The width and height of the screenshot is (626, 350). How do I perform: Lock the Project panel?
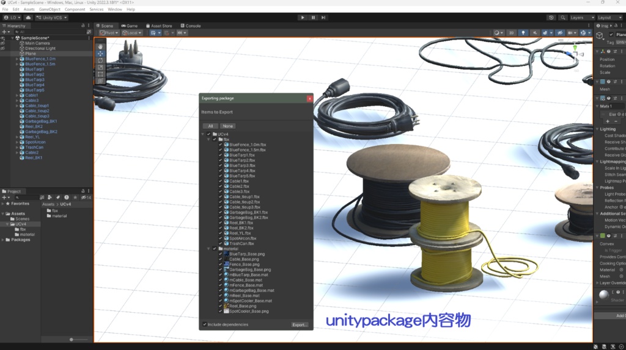click(83, 191)
